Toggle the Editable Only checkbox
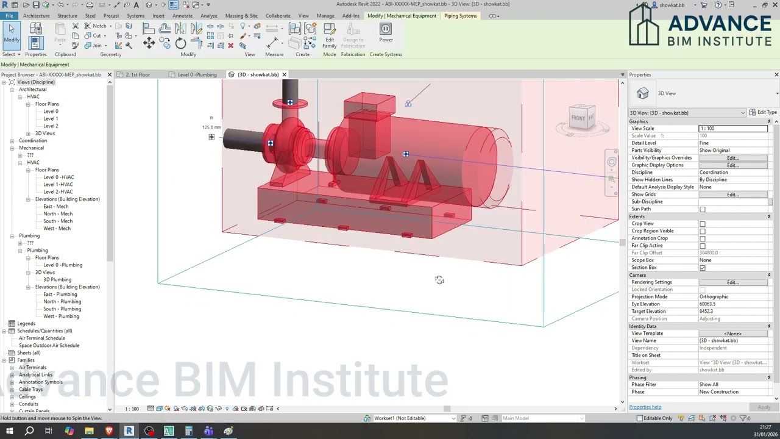This screenshot has width=780, height=439. point(639,418)
